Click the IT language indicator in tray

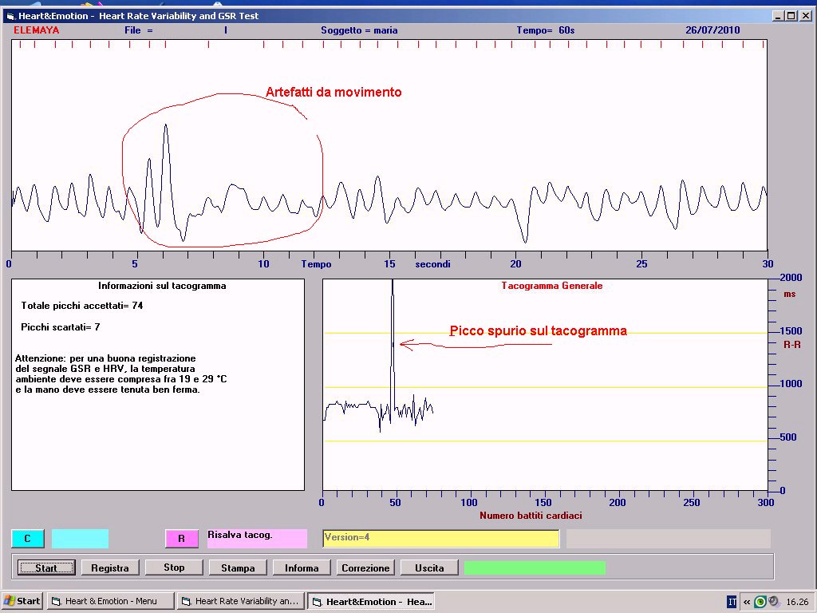click(x=732, y=602)
